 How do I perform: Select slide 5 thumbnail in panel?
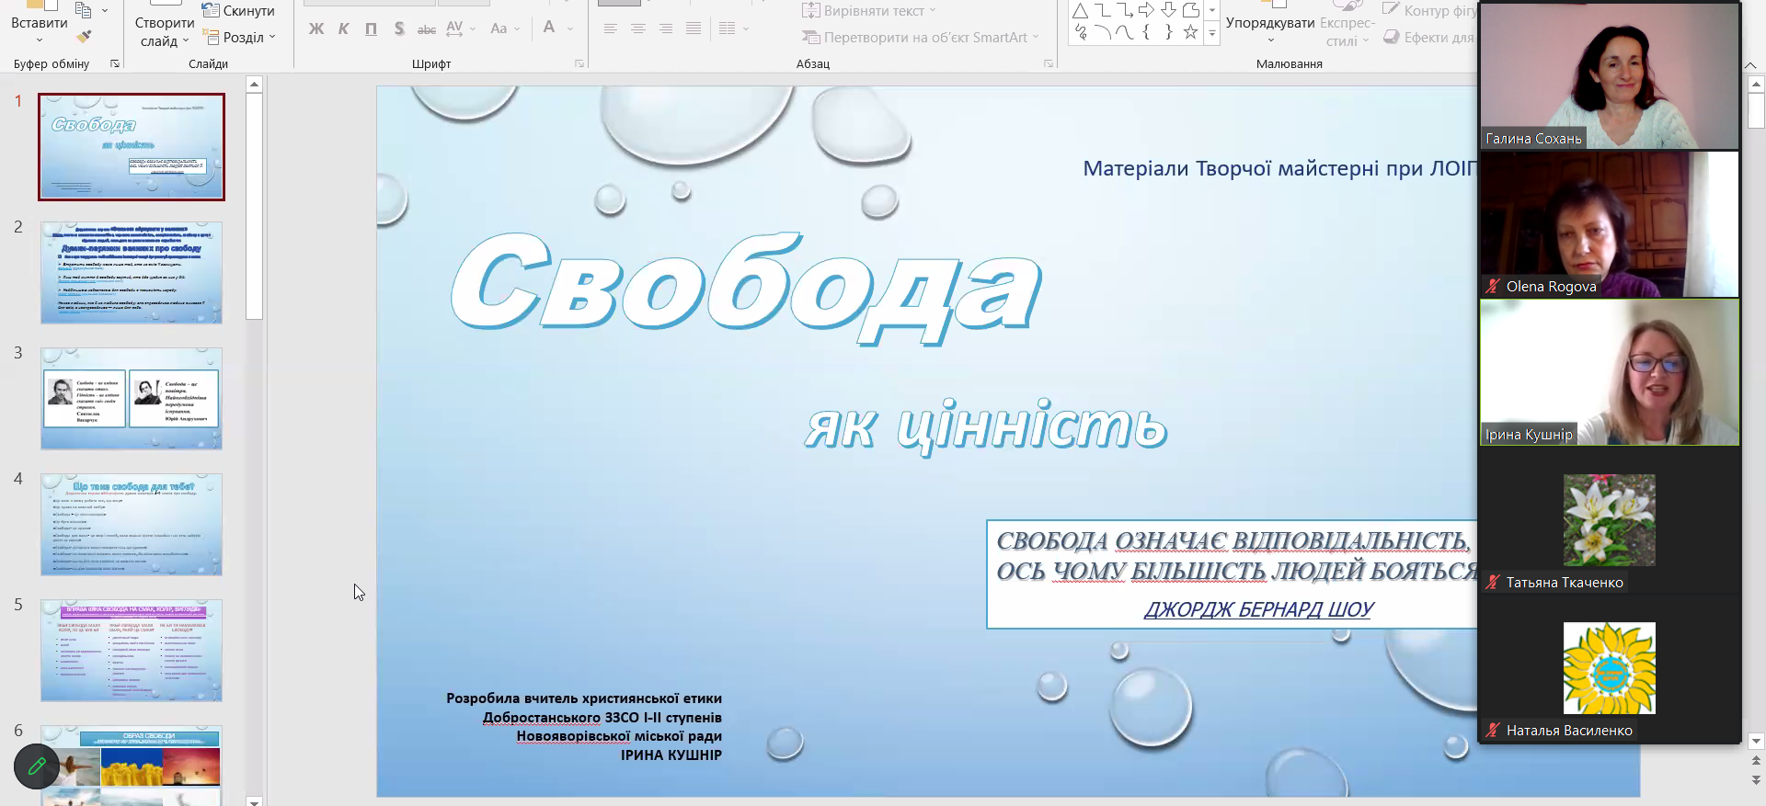point(131,650)
